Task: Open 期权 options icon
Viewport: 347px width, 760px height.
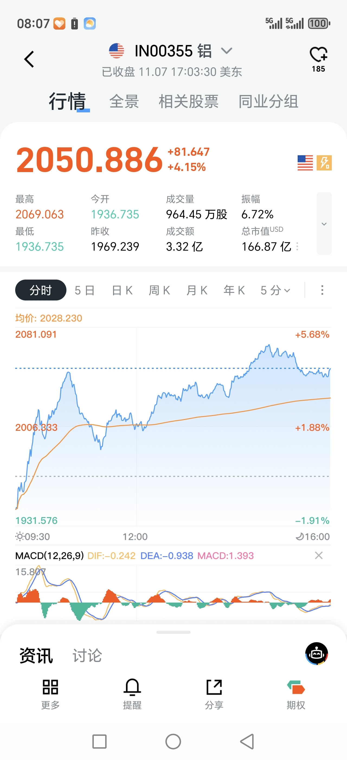Action: (x=296, y=687)
